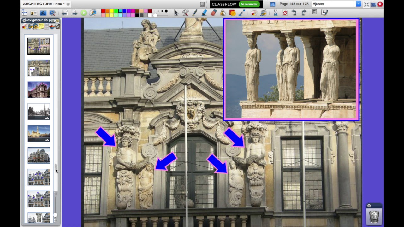Click the blue page icon before Page 145
This screenshot has height=227, width=404.
pyautogui.click(x=273, y=4)
